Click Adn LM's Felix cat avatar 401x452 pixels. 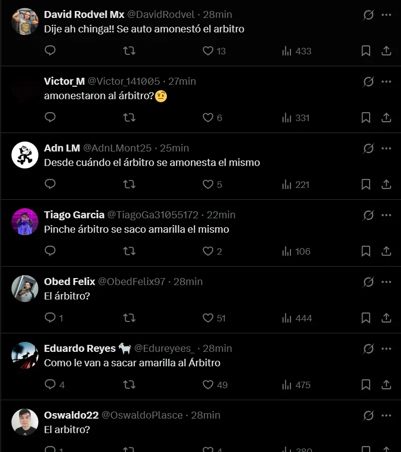click(x=25, y=155)
